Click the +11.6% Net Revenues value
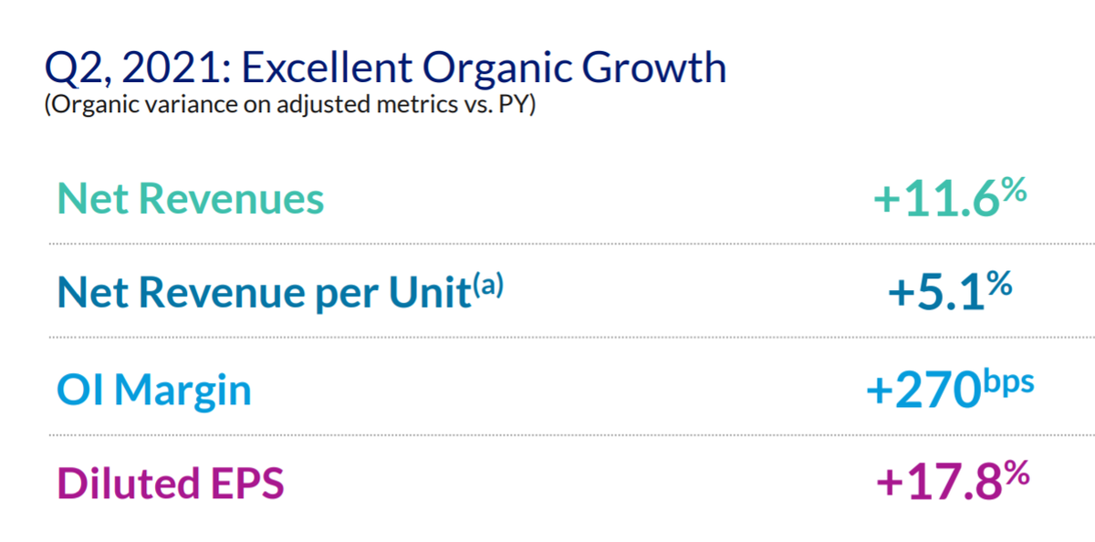The width and height of the screenshot is (1095, 542). click(951, 197)
